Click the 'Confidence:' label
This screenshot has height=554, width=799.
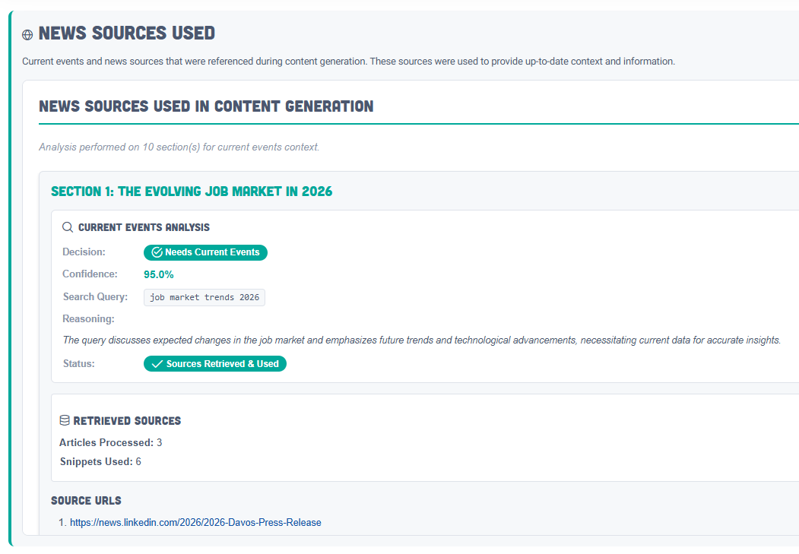point(90,274)
